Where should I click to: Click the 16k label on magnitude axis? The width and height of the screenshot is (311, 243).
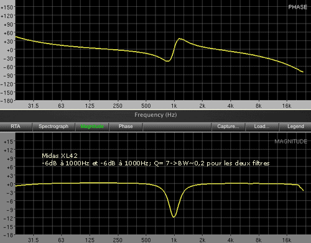tap(287, 240)
